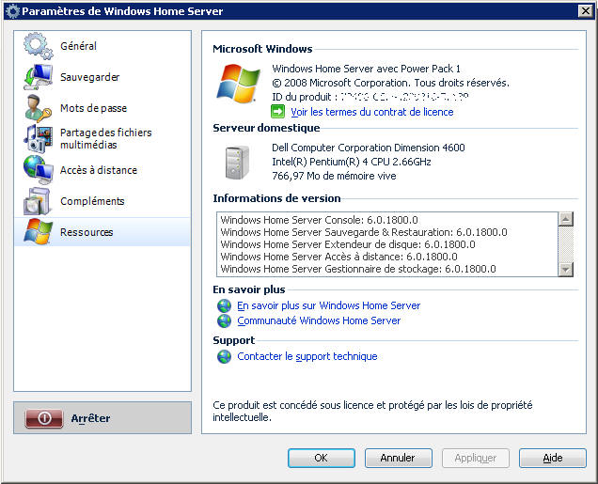Screen dimensions: 598x484
Task: Click the green arrow icon beside licence link
Action: (277, 112)
